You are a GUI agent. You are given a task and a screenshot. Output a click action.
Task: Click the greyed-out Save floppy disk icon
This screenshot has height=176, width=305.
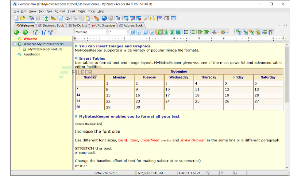(x=38, y=18)
